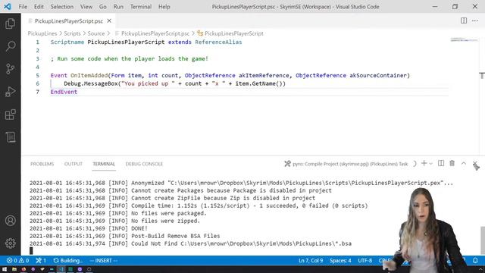Click the running tasks tools status icon
This screenshot has width=485, height=273.
coord(41,261)
